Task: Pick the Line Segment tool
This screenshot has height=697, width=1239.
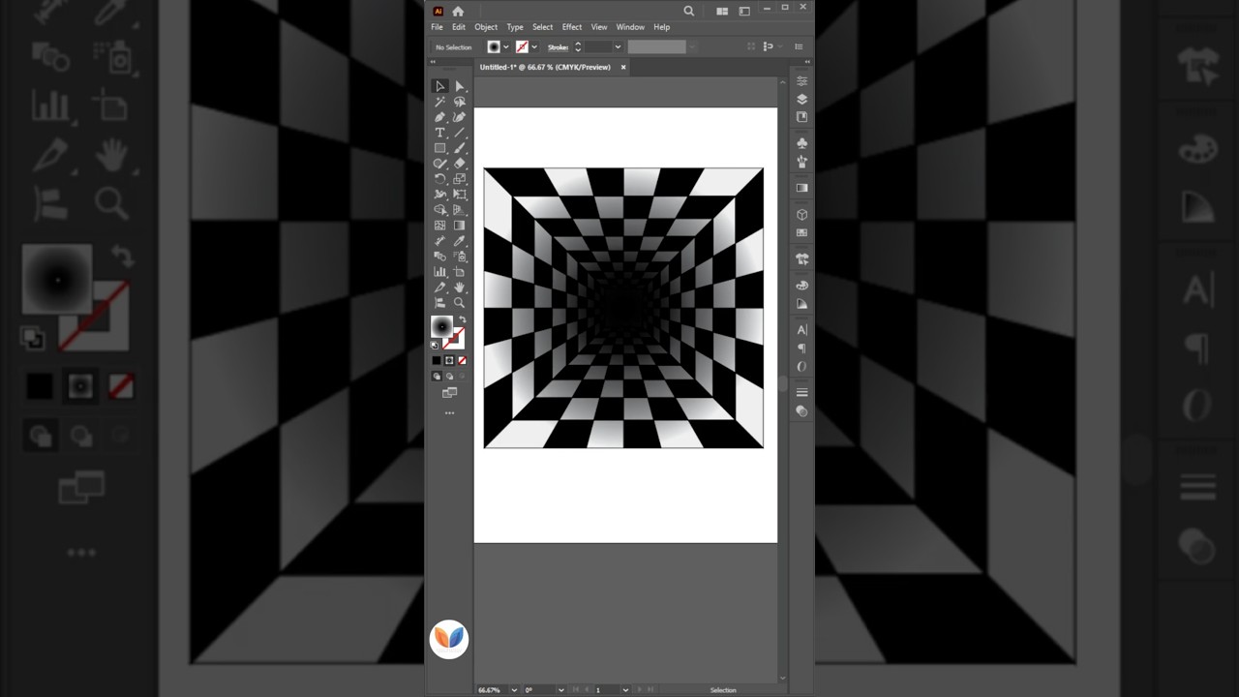Action: click(460, 133)
